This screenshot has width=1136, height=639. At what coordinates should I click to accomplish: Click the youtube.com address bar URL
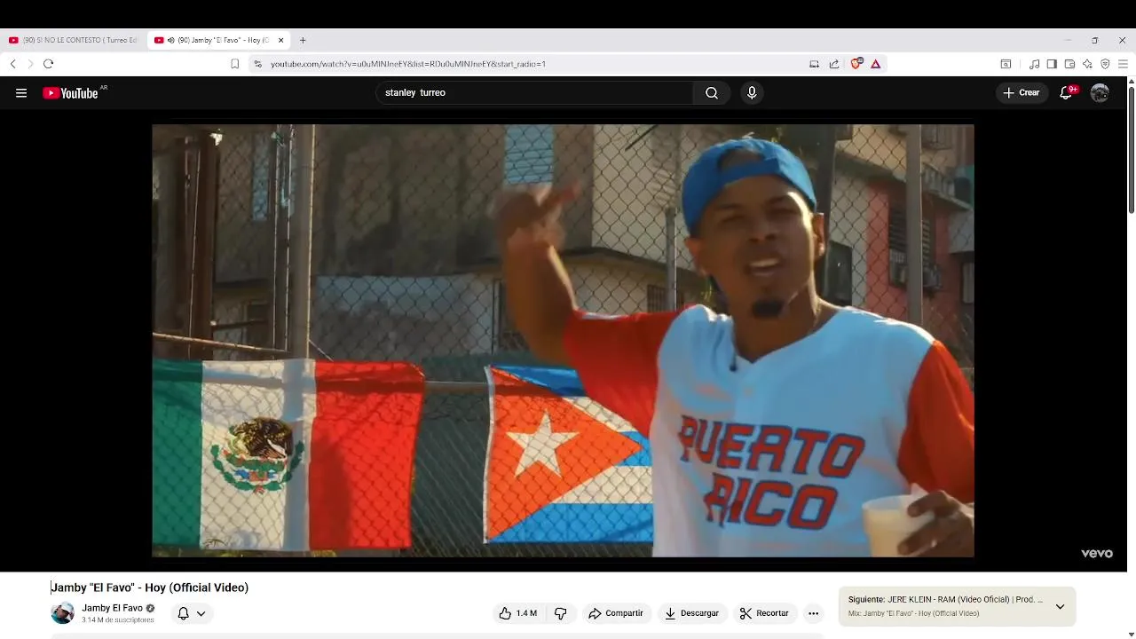(408, 64)
